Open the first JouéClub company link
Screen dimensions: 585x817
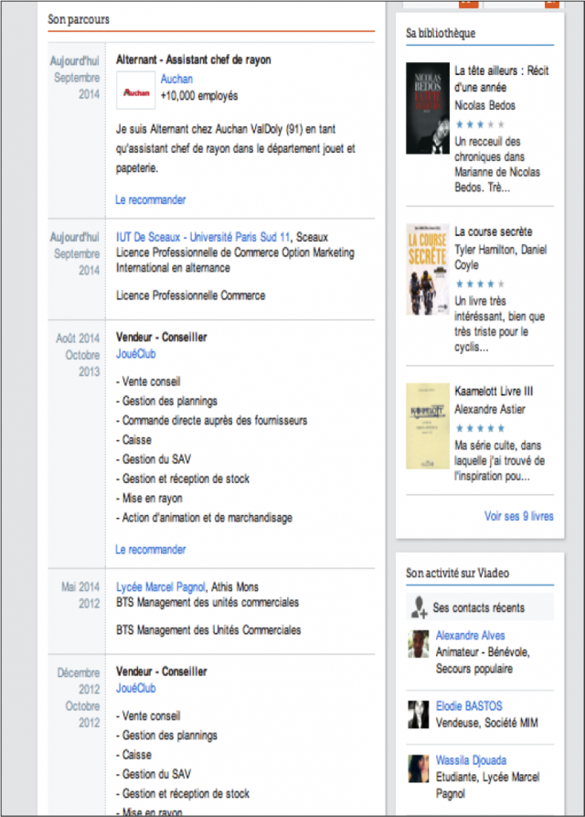pyautogui.click(x=135, y=354)
